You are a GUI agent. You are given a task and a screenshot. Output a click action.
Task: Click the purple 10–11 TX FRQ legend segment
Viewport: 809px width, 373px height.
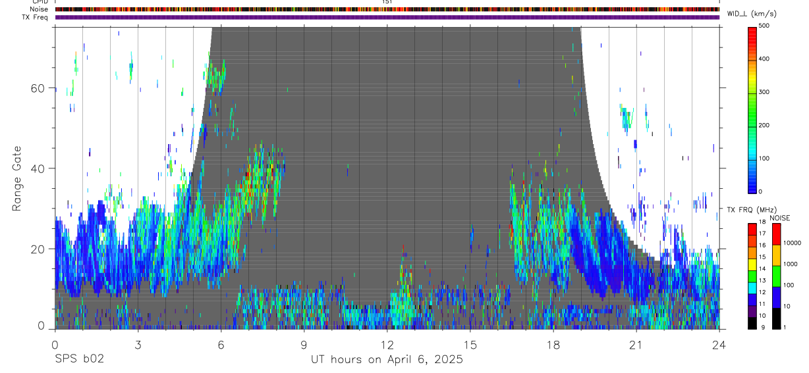click(x=752, y=311)
